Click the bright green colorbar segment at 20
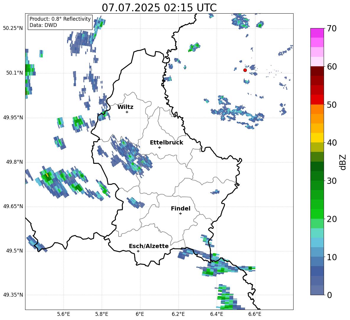Image resolution: width=350 pixels, height=320 pixels. pos(317,214)
